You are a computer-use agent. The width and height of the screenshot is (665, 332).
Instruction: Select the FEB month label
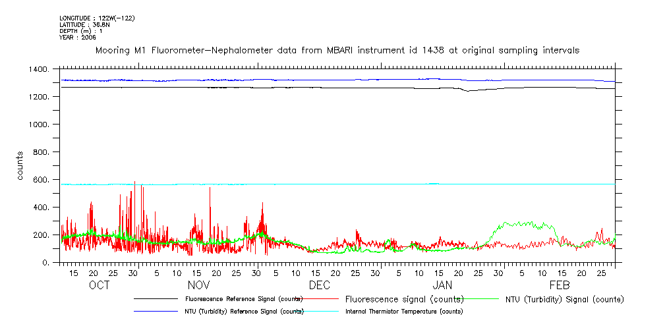pos(560,285)
